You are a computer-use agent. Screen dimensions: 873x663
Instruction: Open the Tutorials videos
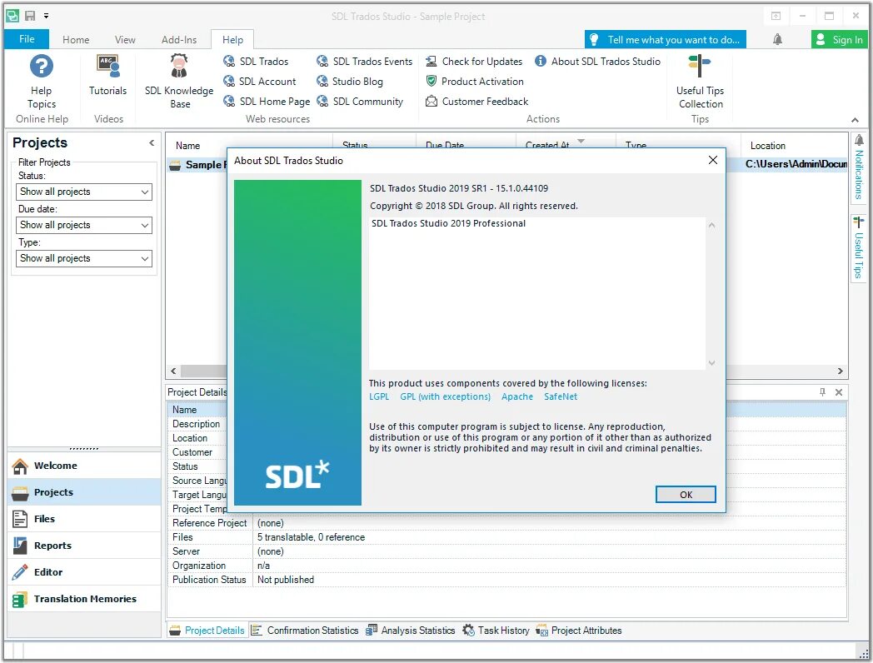(x=107, y=75)
